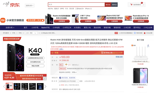Click 立即抢购 for RedmiBook Pro 14
This screenshot has width=154, height=93.
pos(141,21)
